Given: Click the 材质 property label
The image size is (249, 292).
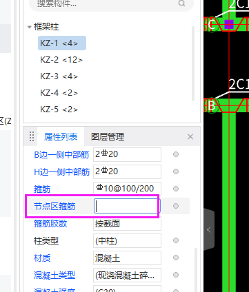Looking at the screenshot, I should tap(42, 258).
